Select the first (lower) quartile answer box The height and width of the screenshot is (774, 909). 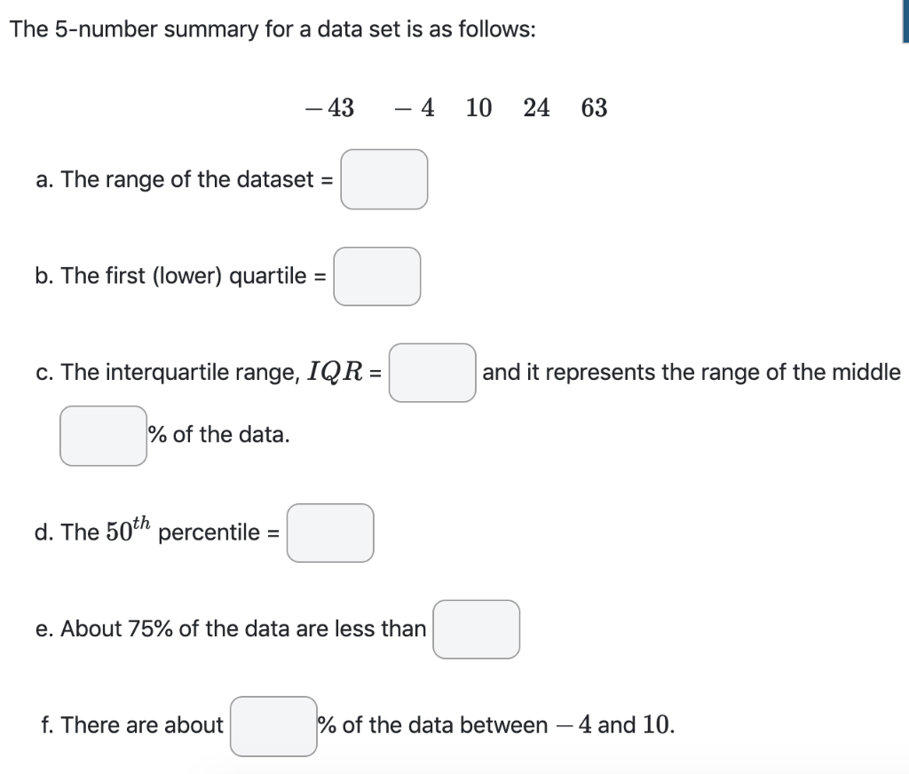click(x=376, y=276)
